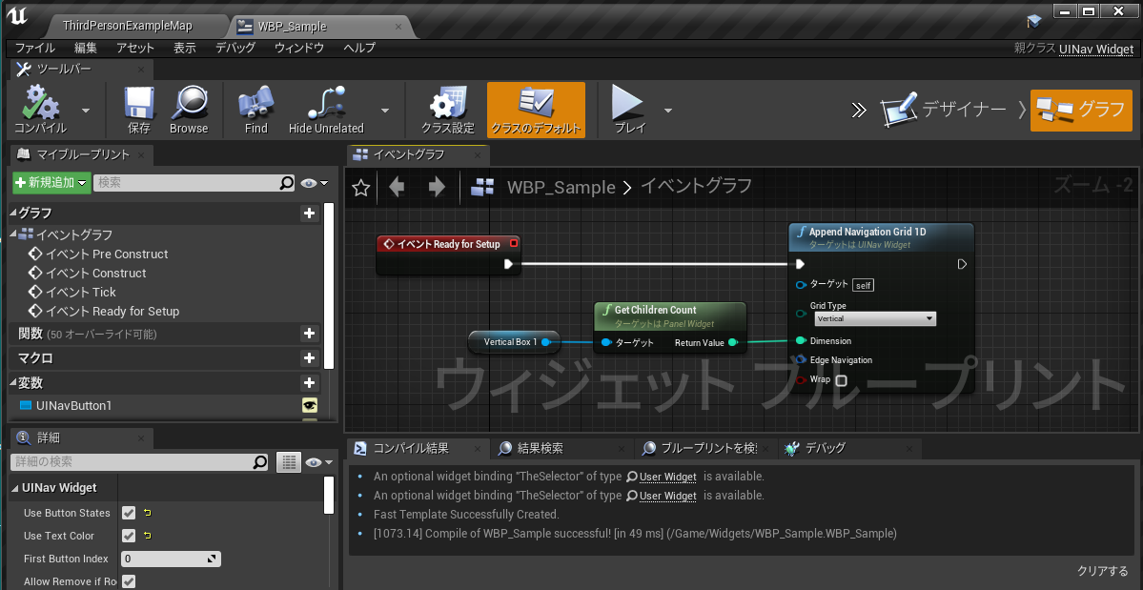Open class settings (クラス設定)
The width and height of the screenshot is (1143, 590).
(448, 110)
